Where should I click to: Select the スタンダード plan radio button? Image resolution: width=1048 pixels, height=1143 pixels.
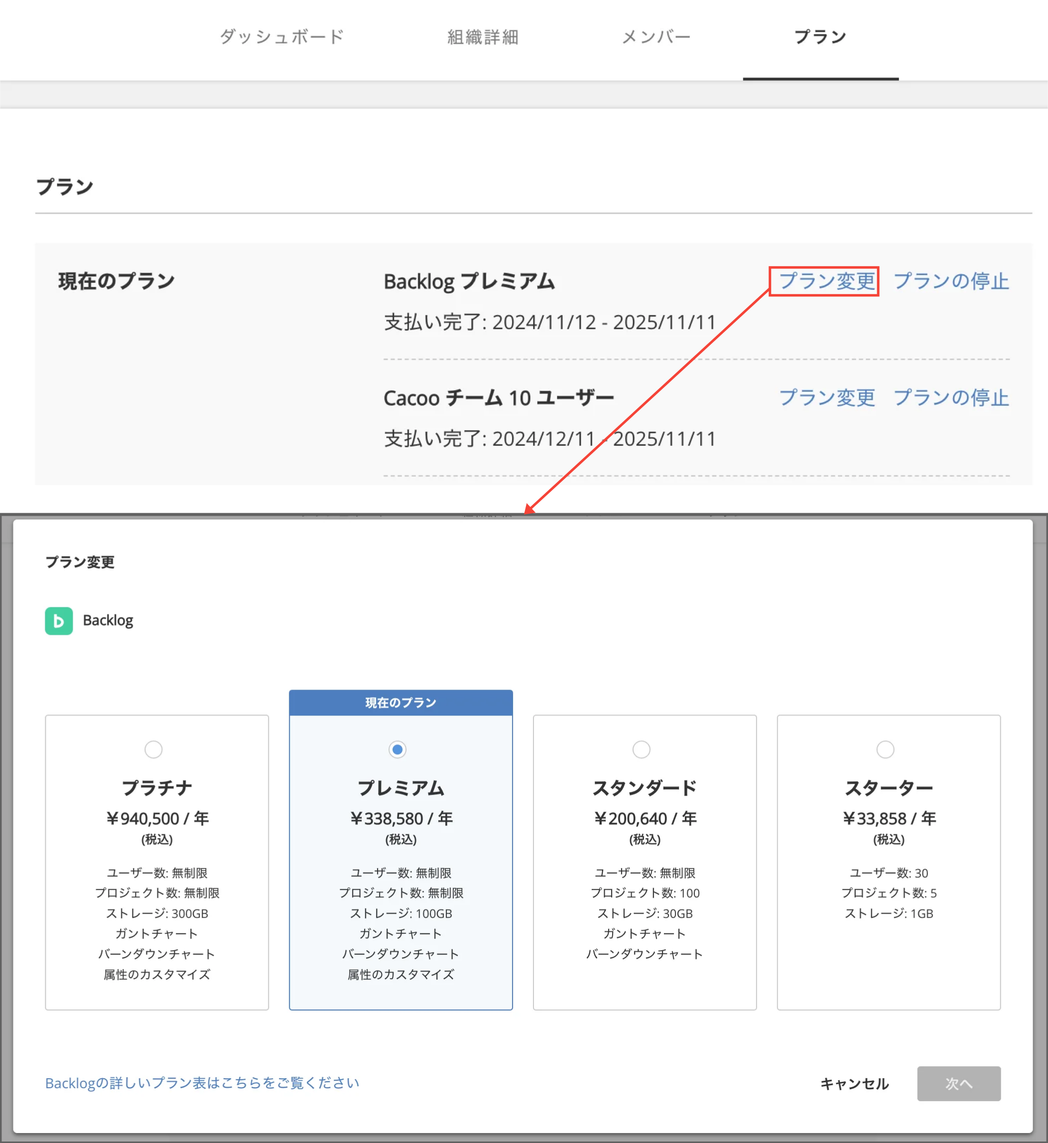pyautogui.click(x=642, y=749)
